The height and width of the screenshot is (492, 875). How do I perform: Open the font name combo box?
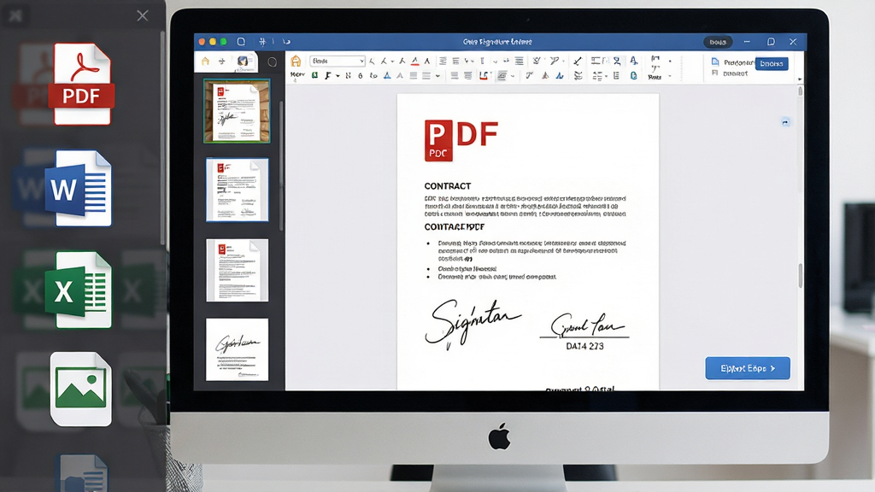338,61
